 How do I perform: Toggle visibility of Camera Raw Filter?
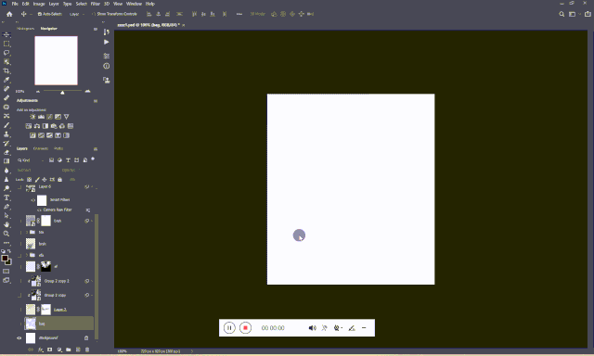[39, 210]
